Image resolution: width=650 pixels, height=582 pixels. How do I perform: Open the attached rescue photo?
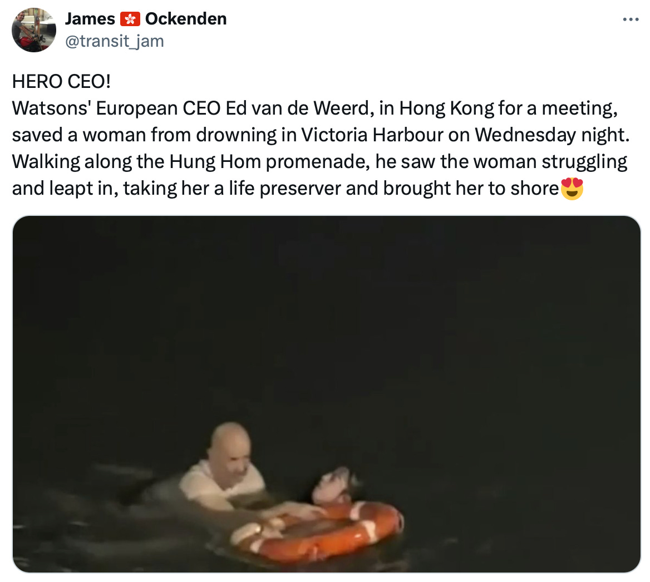pyautogui.click(x=327, y=394)
